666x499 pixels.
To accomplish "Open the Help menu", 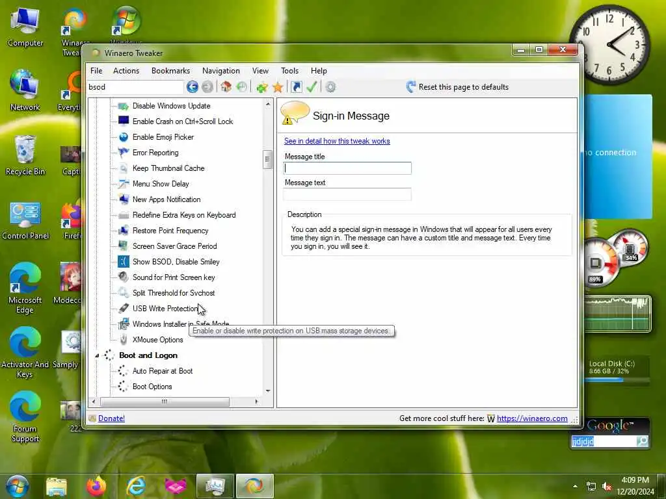I will (x=319, y=71).
